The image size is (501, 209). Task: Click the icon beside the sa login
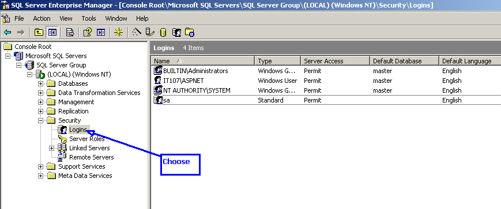[x=158, y=100]
